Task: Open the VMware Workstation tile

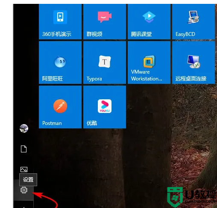Action: [x=149, y=62]
